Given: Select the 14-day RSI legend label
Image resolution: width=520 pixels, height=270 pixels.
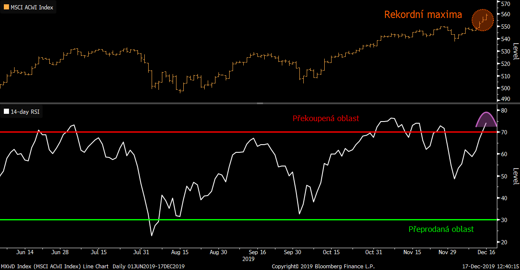Looking at the screenshot, I should [x=26, y=112].
